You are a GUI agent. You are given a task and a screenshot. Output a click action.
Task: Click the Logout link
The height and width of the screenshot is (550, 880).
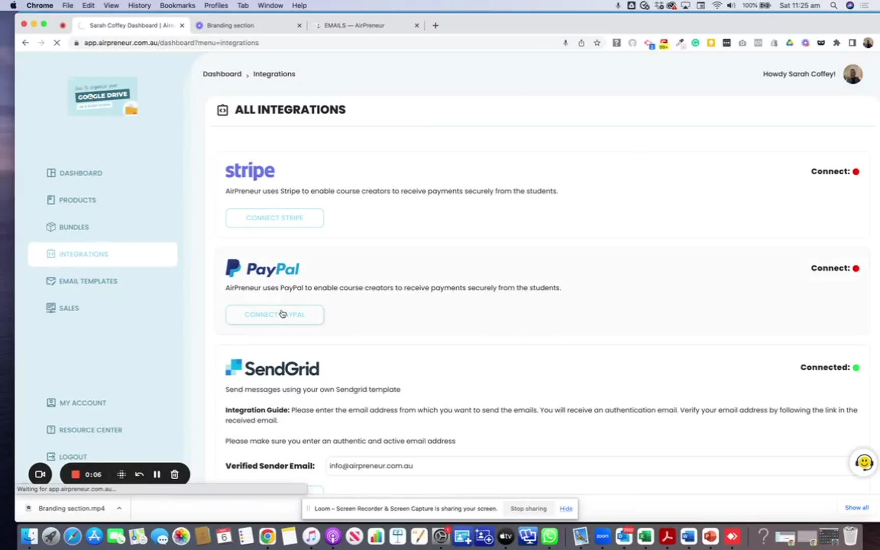click(67, 457)
